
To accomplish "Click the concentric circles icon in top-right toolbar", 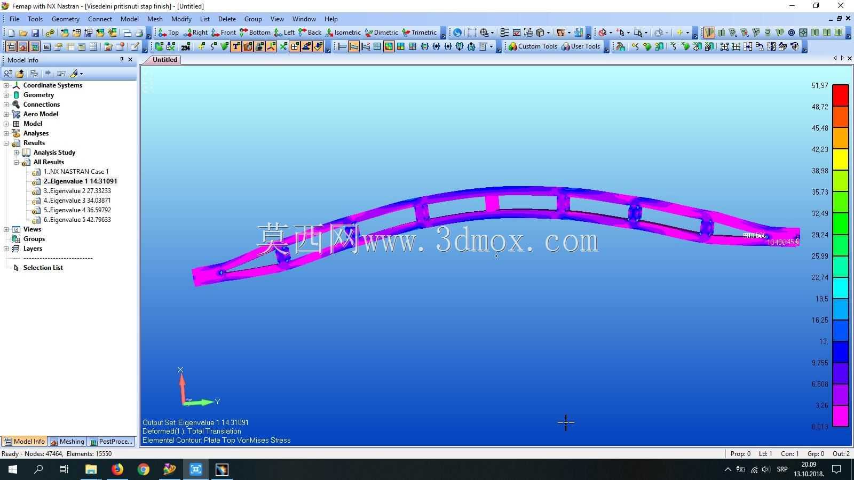I will (792, 33).
